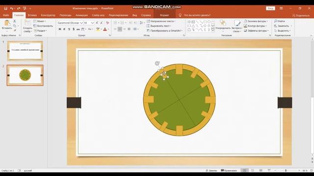Viewport: 314px width, 176px height.
Task: Undo the last action
Action: [x=12, y=8]
